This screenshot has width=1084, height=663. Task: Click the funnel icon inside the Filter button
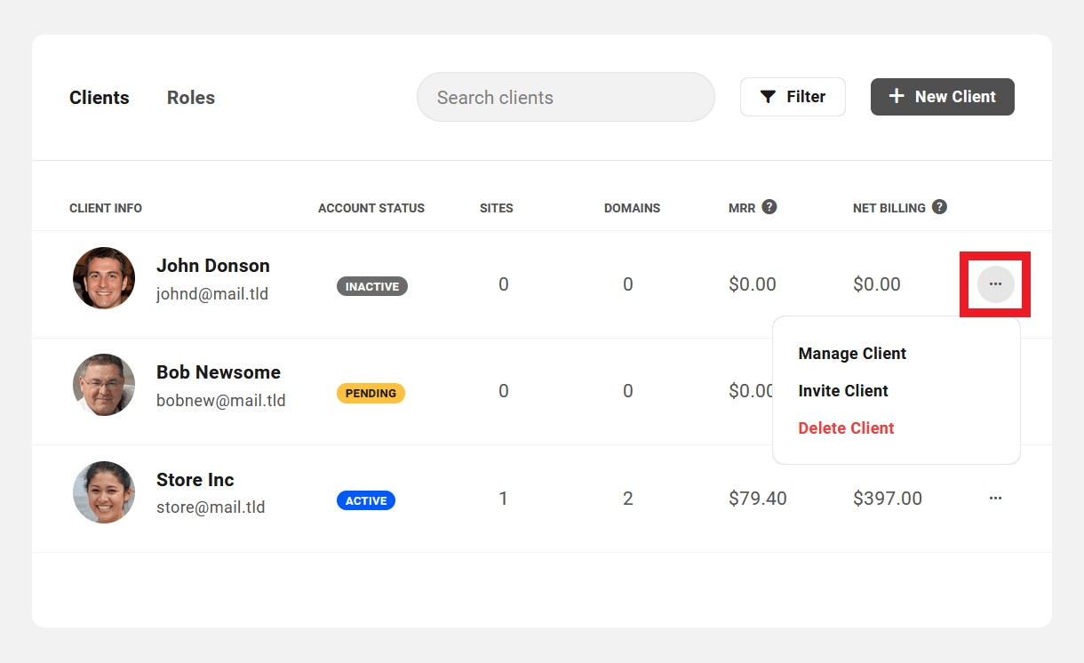[769, 97]
